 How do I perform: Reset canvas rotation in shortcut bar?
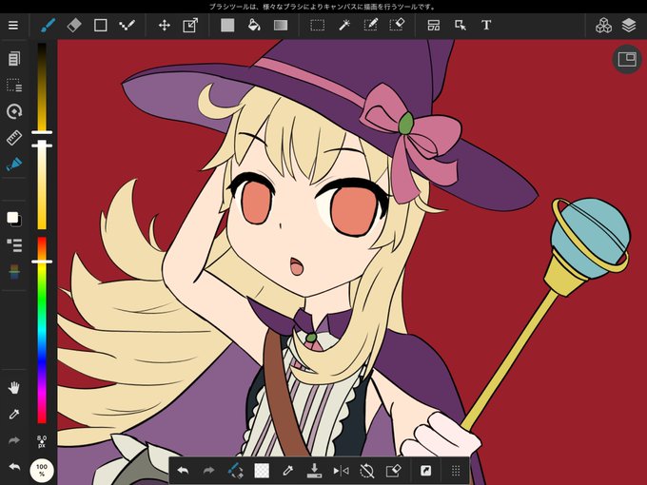367,470
